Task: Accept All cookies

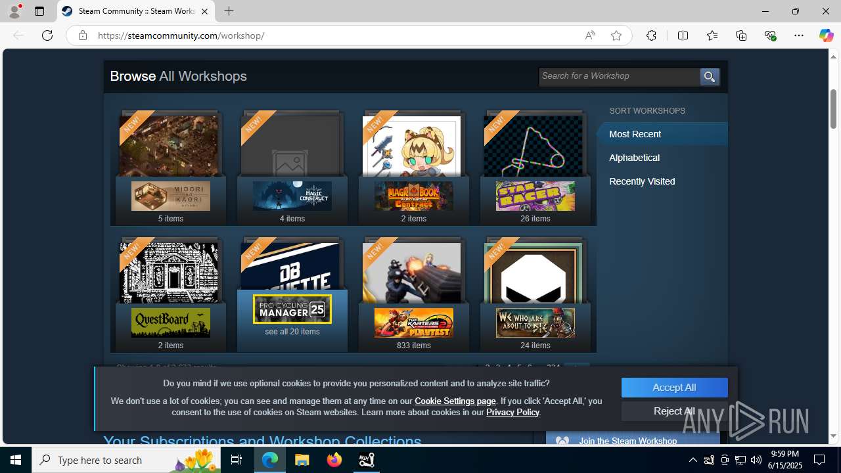Action: (x=674, y=388)
